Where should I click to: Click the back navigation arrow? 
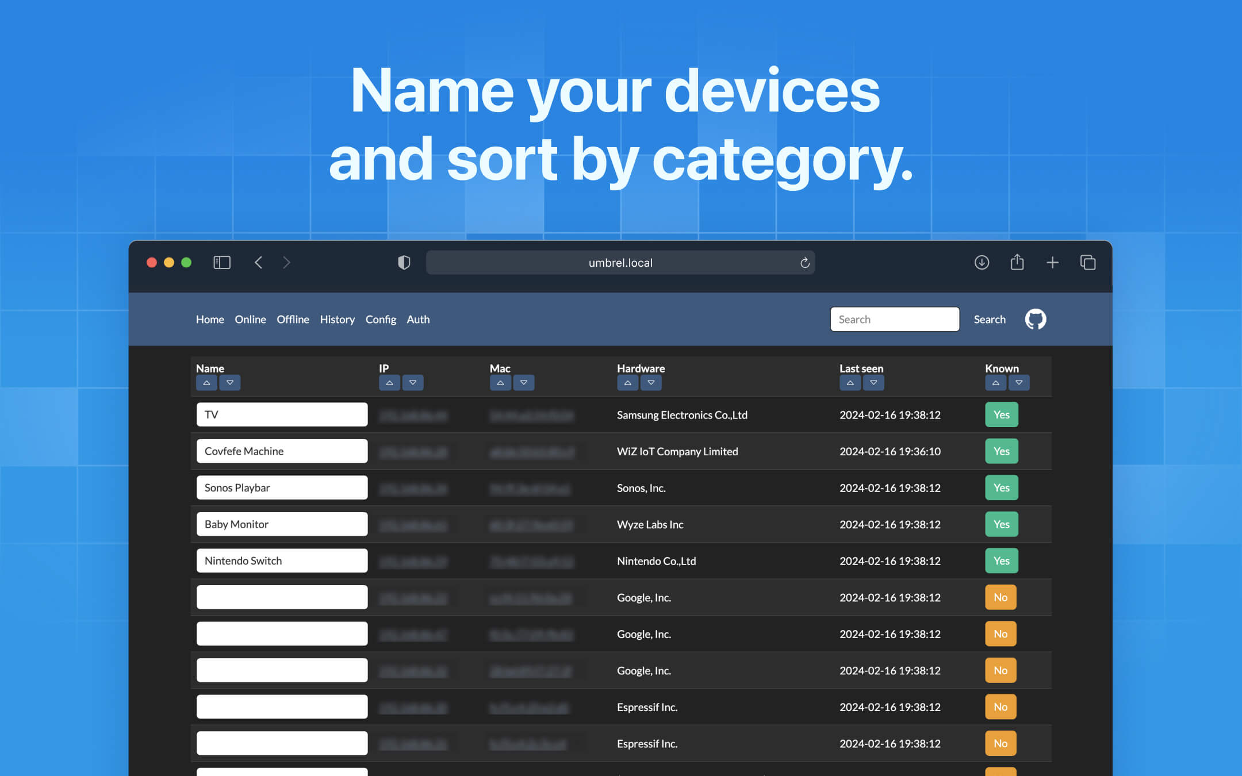tap(258, 262)
